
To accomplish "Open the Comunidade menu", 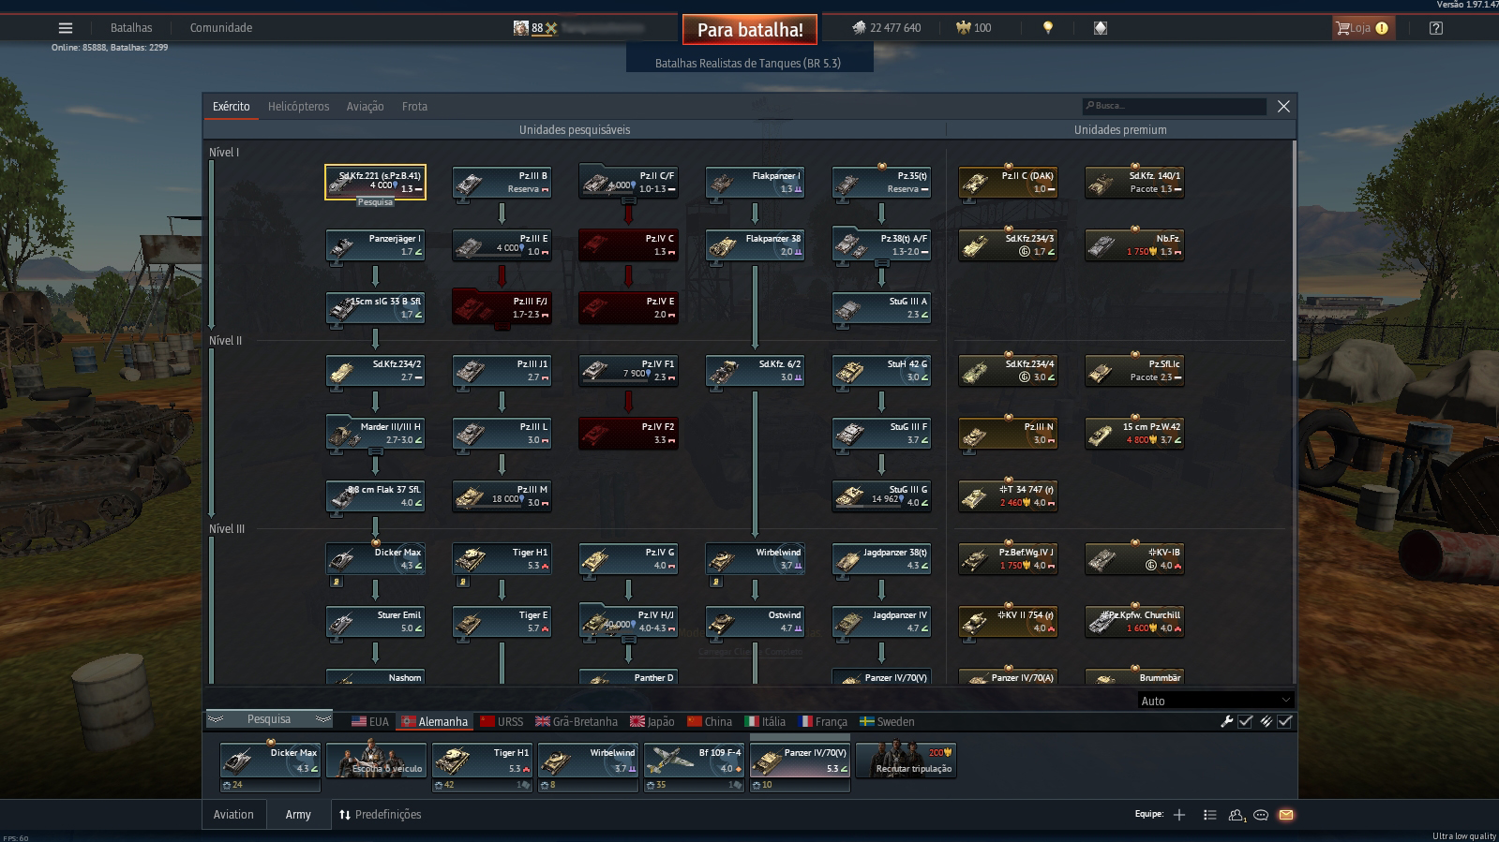I will pyautogui.click(x=221, y=28).
